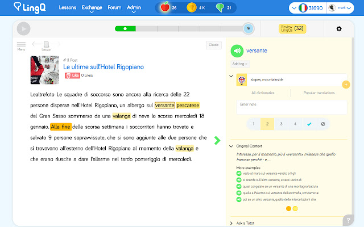Click the red apple streak icon
Viewport: 364px width, 227px height.
pos(165,7)
